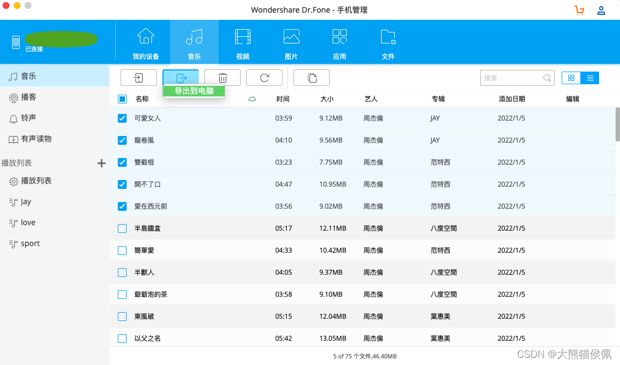Open the Jay playlist
Screen dimensions: 620x365
55,201
